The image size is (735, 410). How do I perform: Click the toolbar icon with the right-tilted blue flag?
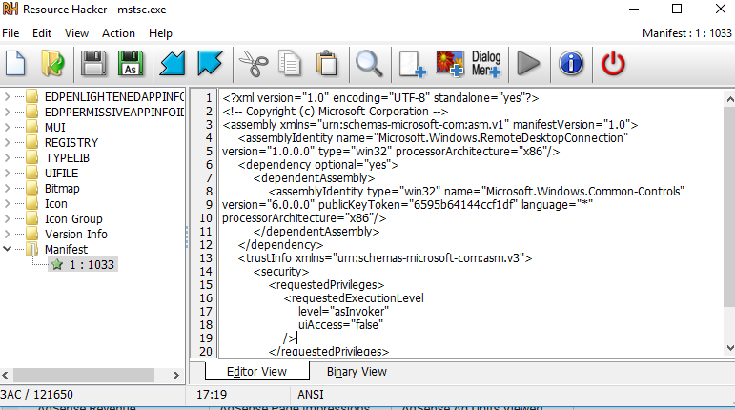[210, 63]
